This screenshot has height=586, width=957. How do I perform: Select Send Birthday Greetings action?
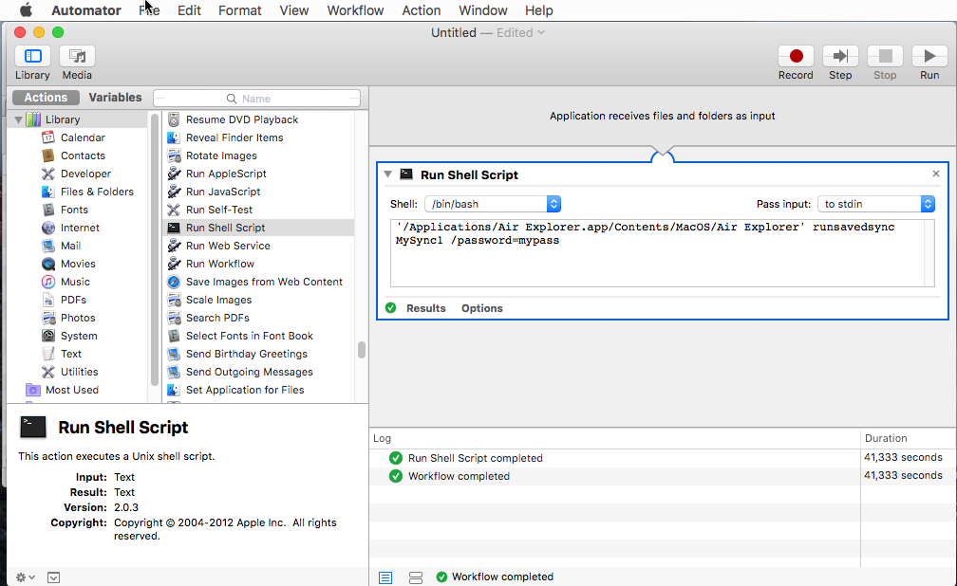point(247,354)
